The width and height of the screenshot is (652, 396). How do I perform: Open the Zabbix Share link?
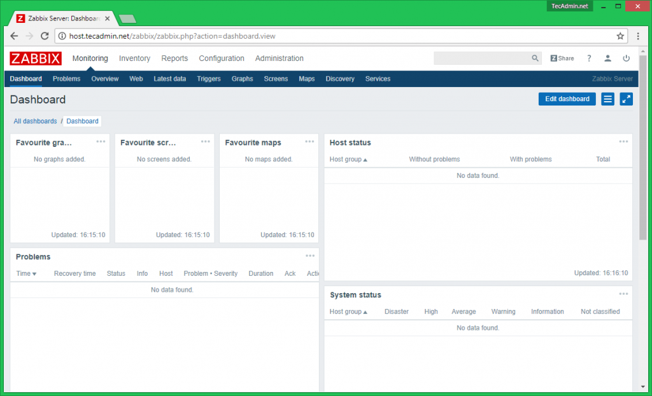pyautogui.click(x=562, y=58)
